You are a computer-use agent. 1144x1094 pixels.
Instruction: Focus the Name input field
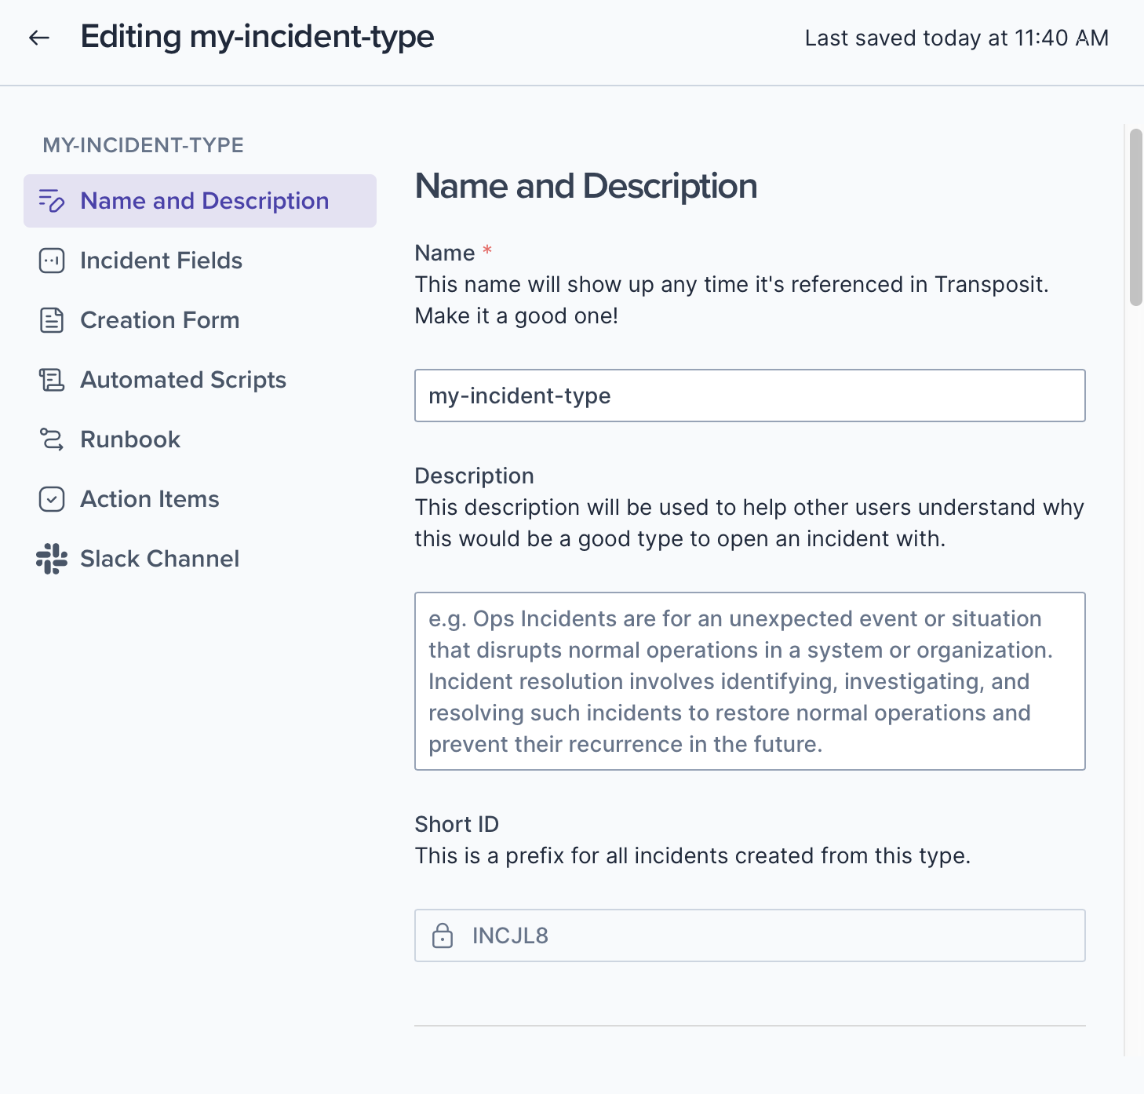[x=749, y=396]
